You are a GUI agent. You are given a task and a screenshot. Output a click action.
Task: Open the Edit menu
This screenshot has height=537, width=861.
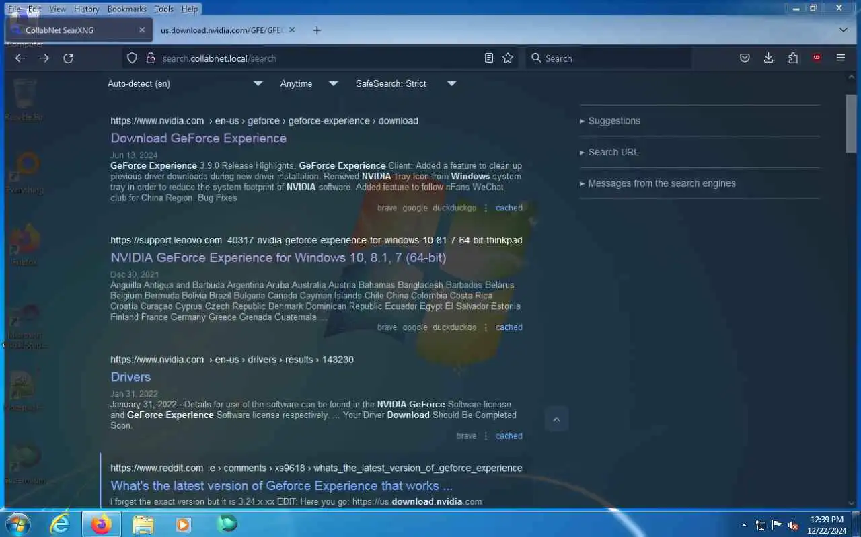click(34, 9)
